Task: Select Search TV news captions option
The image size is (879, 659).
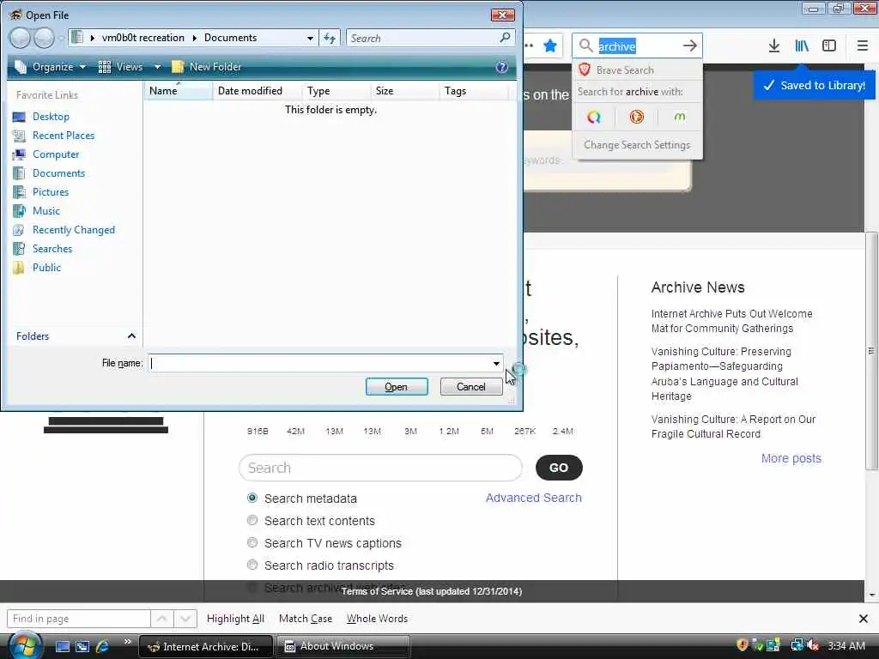Action: 252,542
